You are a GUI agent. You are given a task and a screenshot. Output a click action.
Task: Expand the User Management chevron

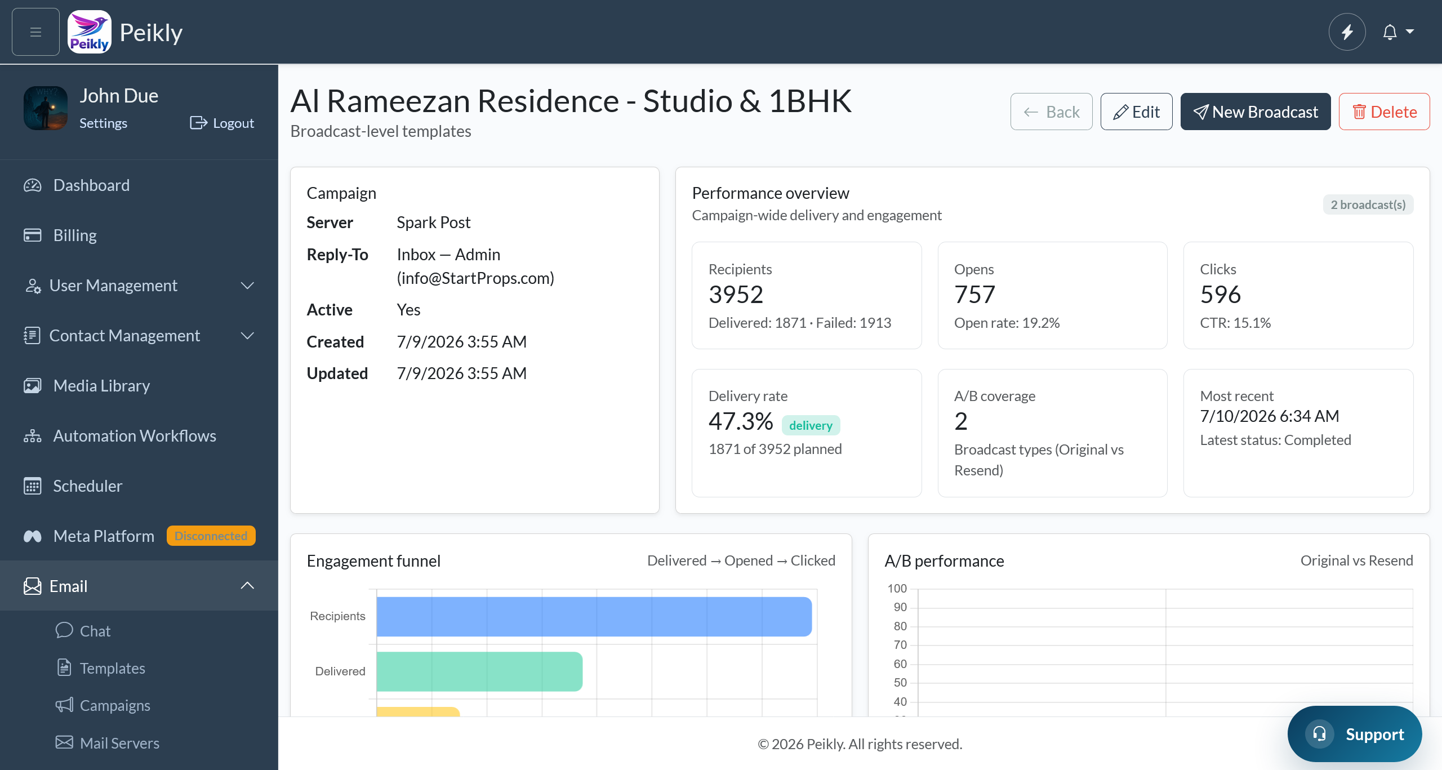(247, 286)
